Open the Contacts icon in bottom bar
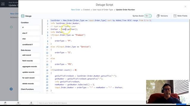Image resolution: width=190 pixels, height=106 pixels. (31, 103)
